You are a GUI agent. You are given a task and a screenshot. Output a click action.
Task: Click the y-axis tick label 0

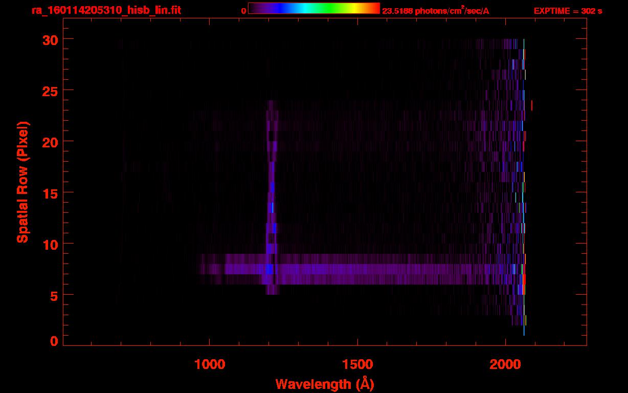click(53, 341)
